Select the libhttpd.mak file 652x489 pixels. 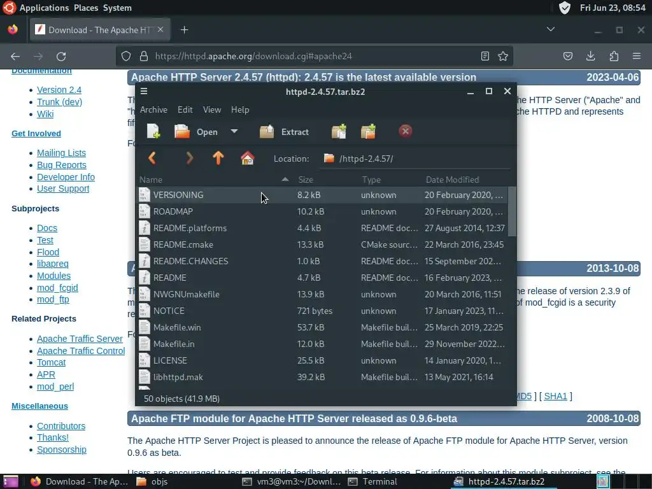322,377
